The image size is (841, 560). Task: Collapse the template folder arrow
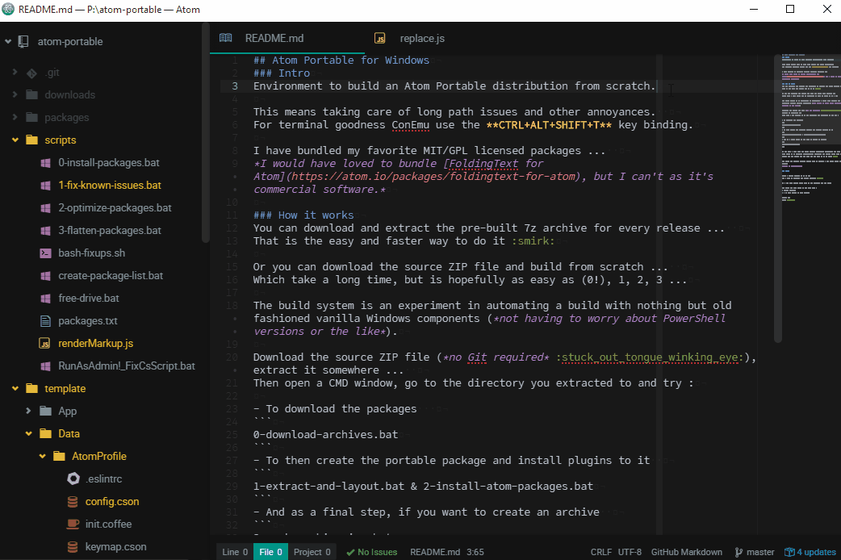click(15, 388)
